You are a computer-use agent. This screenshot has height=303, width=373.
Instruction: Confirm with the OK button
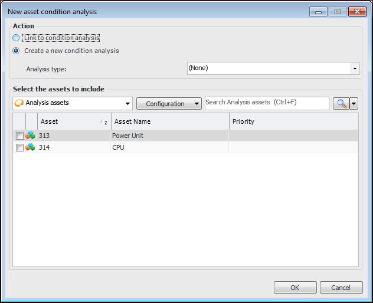click(295, 288)
